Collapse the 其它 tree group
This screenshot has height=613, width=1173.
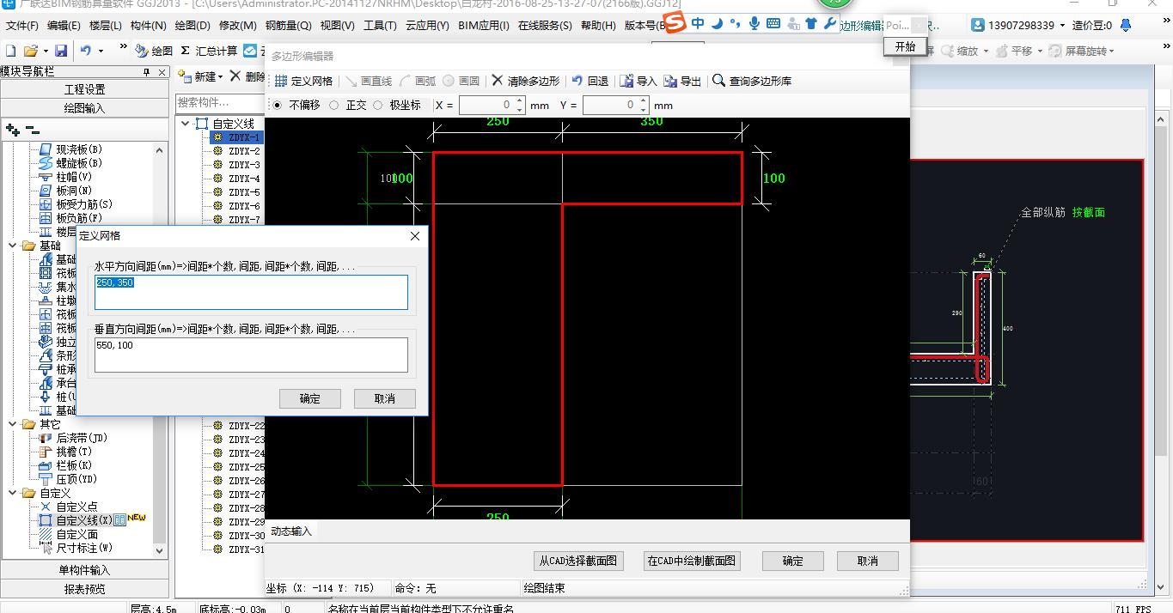click(x=13, y=424)
